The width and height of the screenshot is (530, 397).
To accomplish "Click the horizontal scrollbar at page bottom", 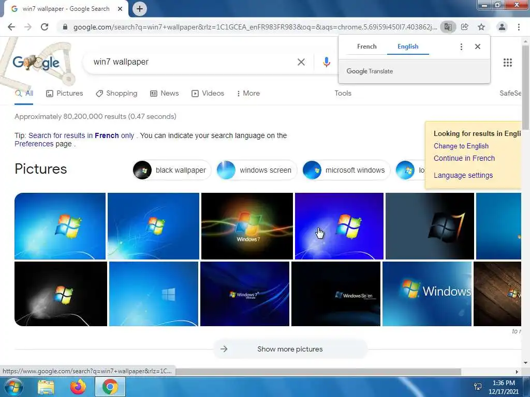I will pyautogui.click(x=318, y=372).
